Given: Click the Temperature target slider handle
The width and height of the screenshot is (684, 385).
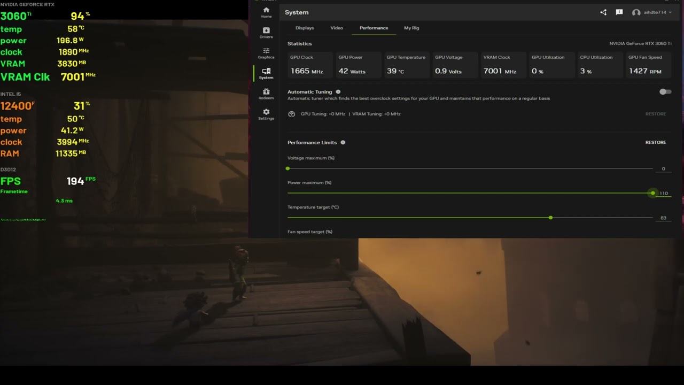Looking at the screenshot, I should pyautogui.click(x=550, y=218).
